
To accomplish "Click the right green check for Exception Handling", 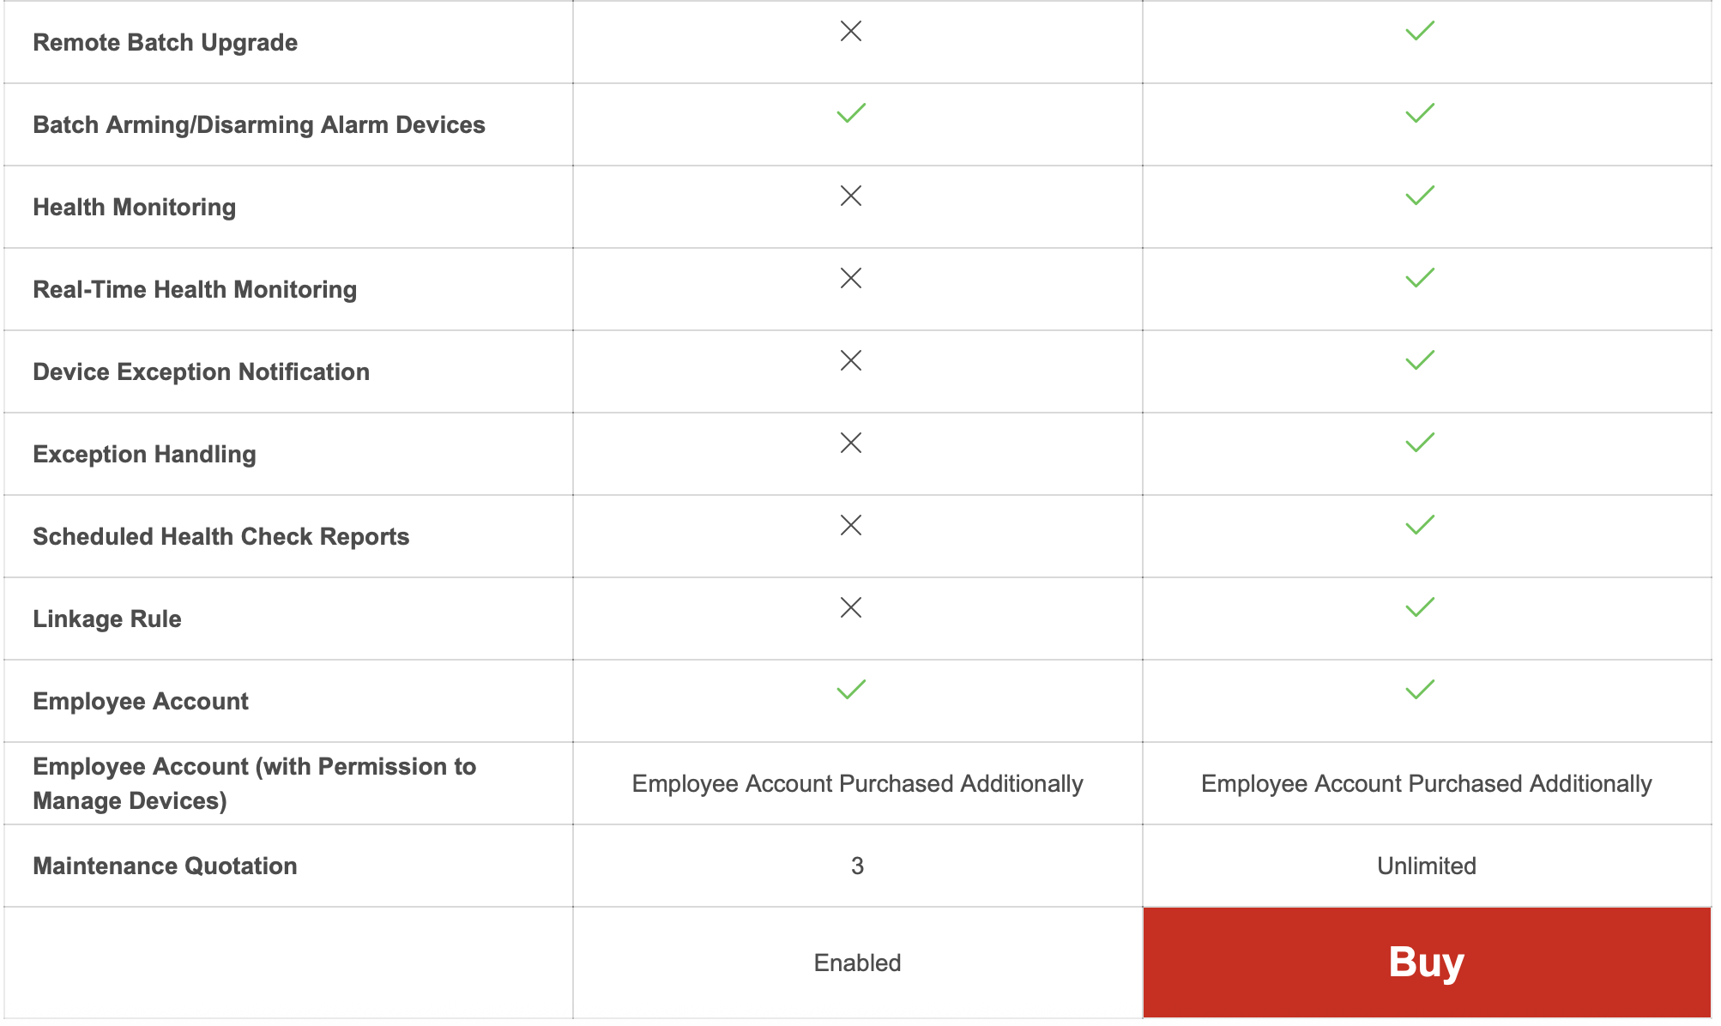I will 1420,444.
